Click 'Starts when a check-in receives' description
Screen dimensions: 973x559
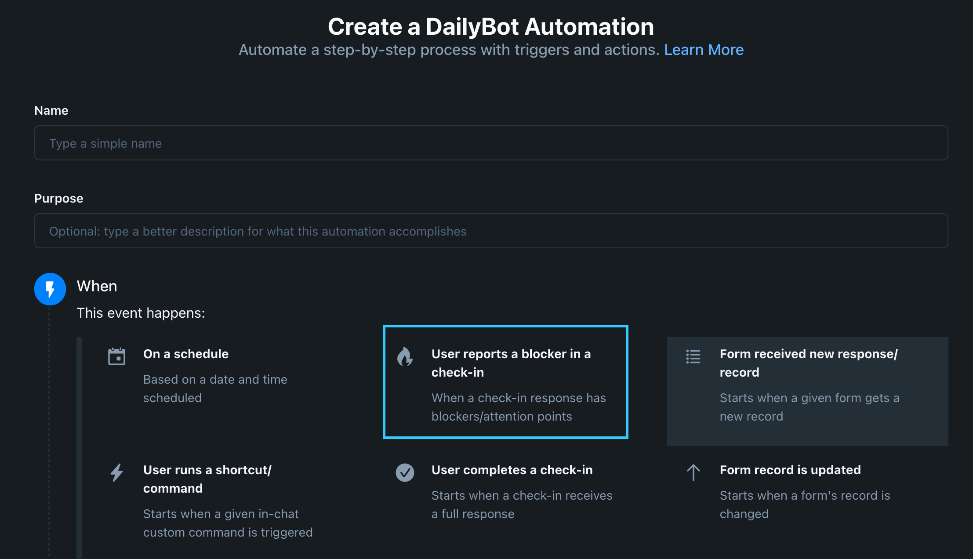click(522, 495)
